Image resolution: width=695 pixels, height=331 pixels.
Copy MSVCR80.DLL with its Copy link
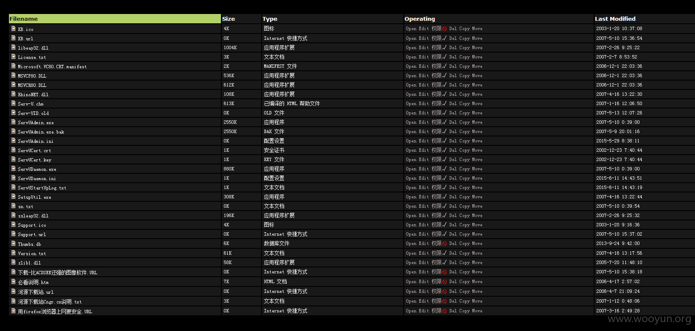[x=464, y=85]
